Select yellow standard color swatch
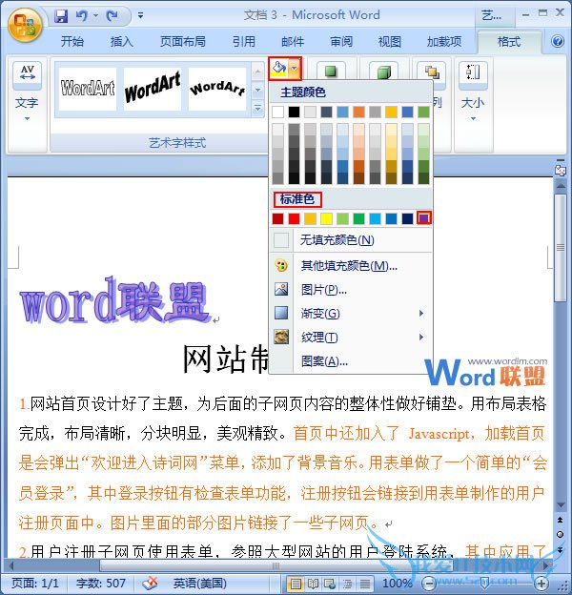The height and width of the screenshot is (595, 572). click(326, 218)
